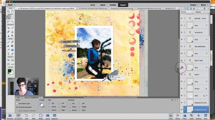The width and height of the screenshot is (215, 120).
Task: Select the Straighten tool
Action: [x=12, y=64]
